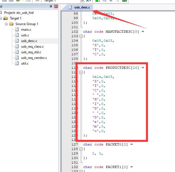This screenshot has width=175, height=172.
Task: Select the Source Group 1 folder icon
Action: tap(11, 24)
